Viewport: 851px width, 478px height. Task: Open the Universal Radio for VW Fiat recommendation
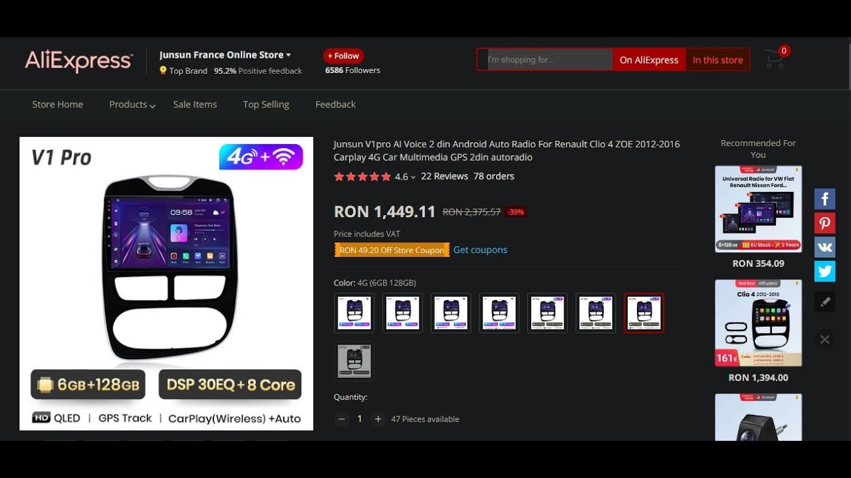pos(759,209)
